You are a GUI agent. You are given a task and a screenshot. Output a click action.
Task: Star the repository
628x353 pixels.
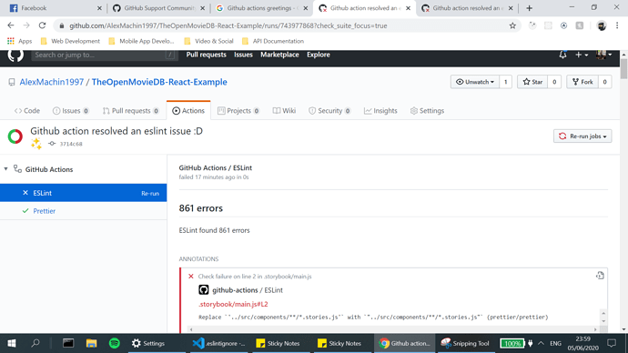click(532, 82)
